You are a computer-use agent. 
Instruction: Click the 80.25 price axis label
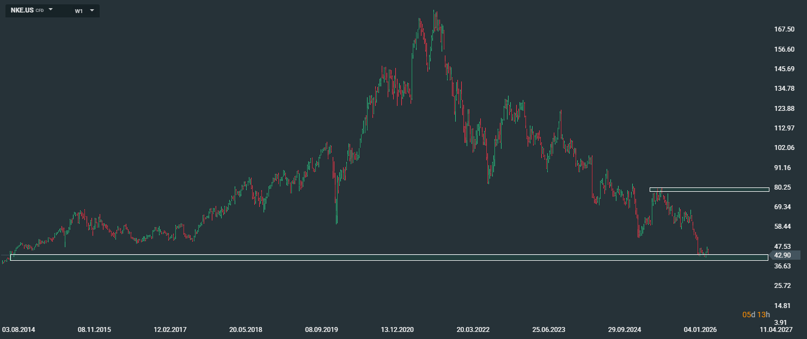(782, 187)
